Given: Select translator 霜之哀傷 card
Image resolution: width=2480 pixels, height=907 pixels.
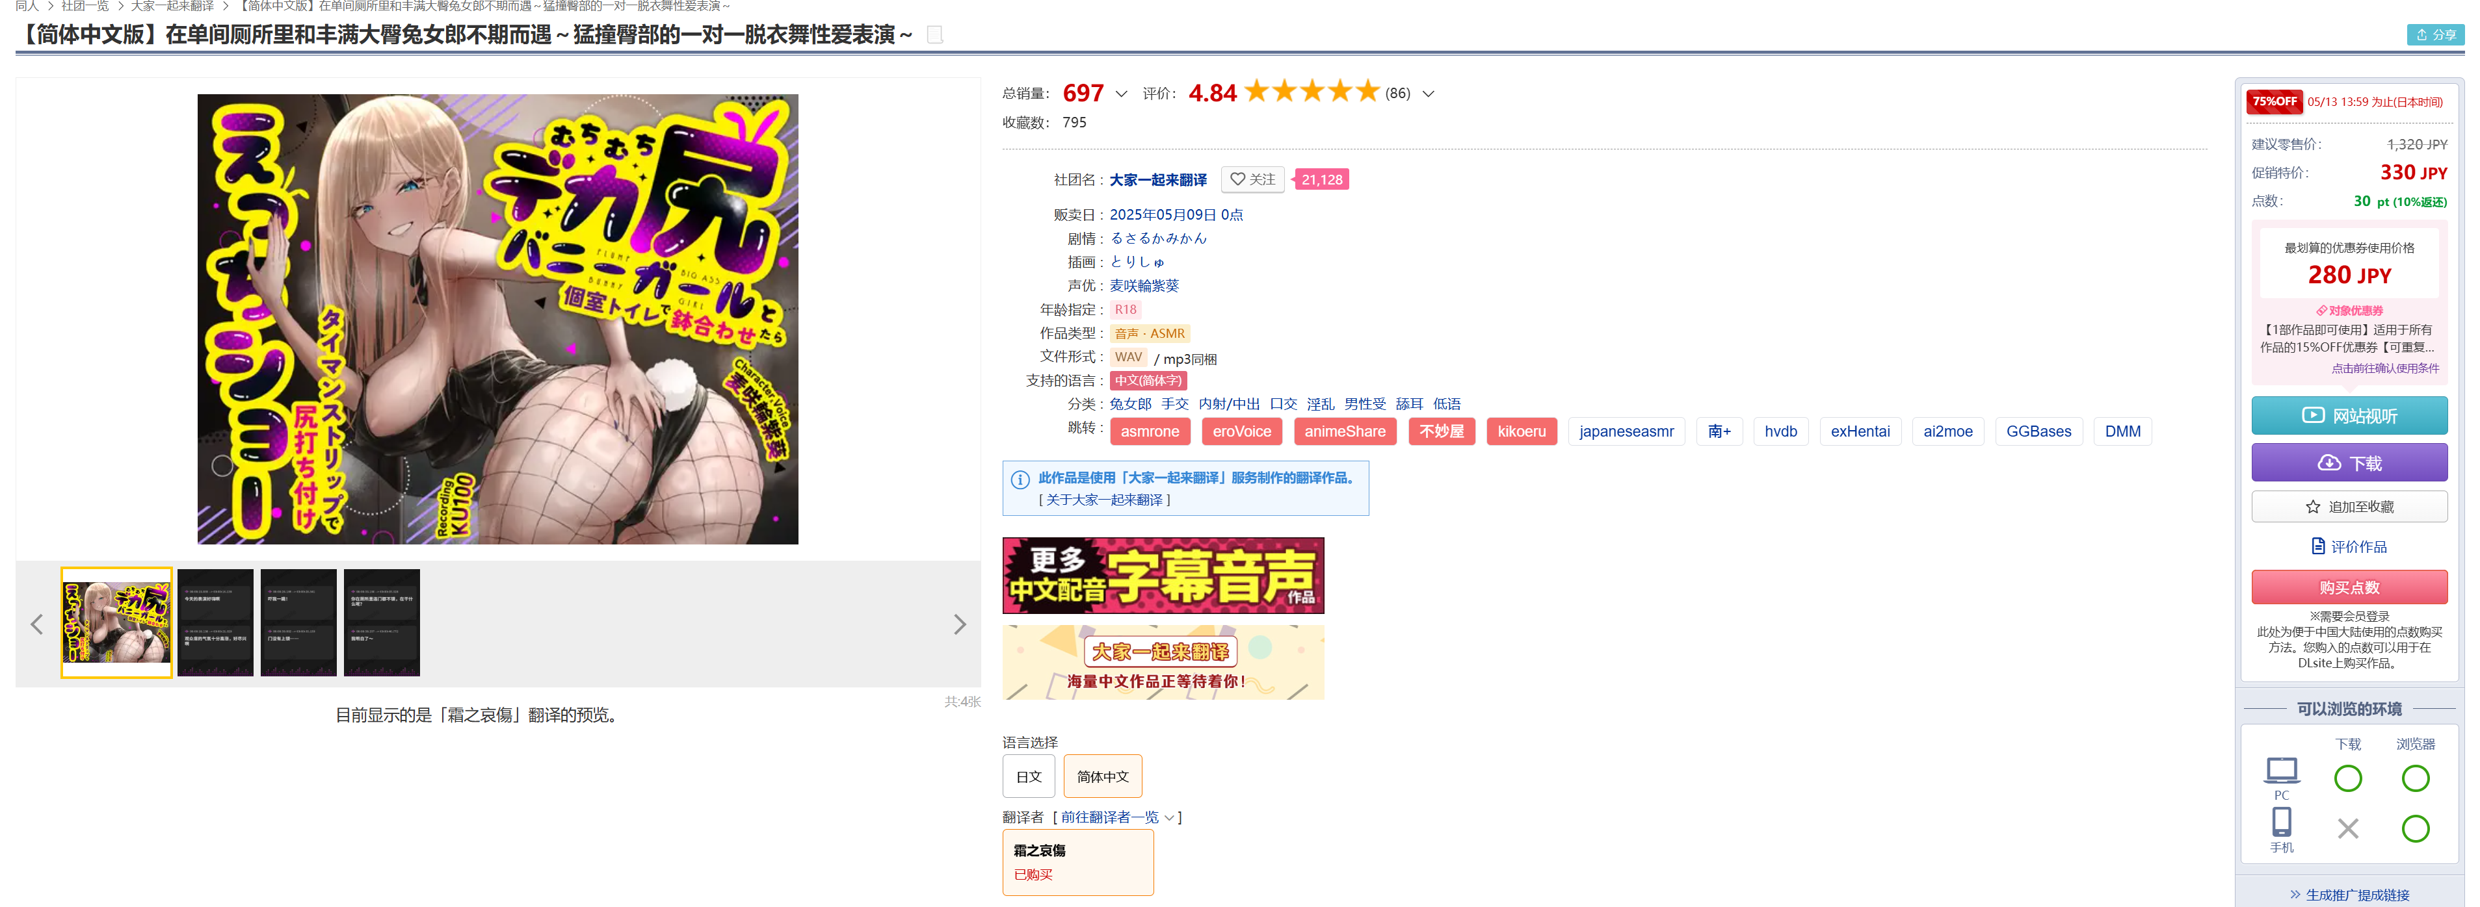Looking at the screenshot, I should 1077,862.
